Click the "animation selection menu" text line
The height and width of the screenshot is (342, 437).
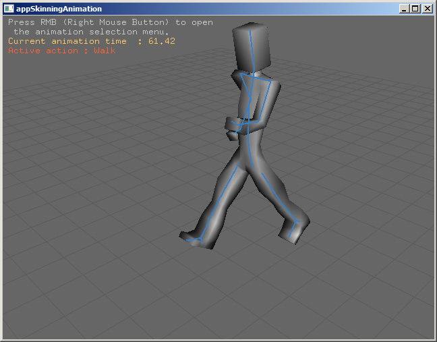click(91, 32)
